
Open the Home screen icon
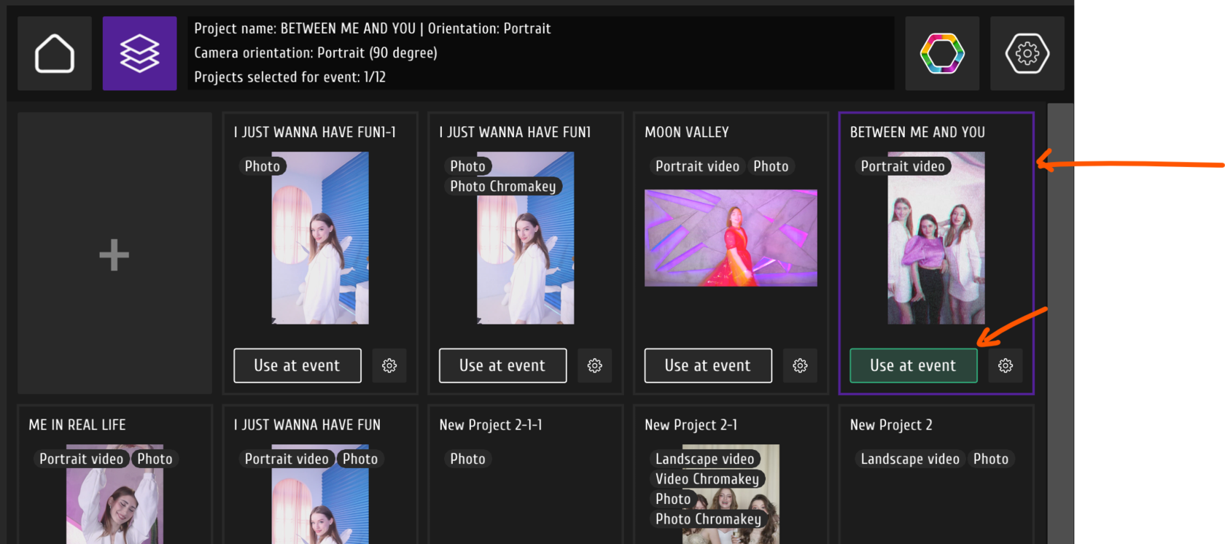point(55,53)
